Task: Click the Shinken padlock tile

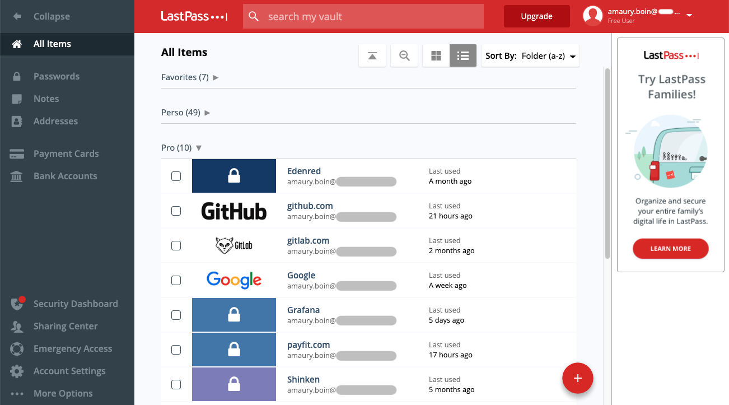Action: pyautogui.click(x=234, y=384)
